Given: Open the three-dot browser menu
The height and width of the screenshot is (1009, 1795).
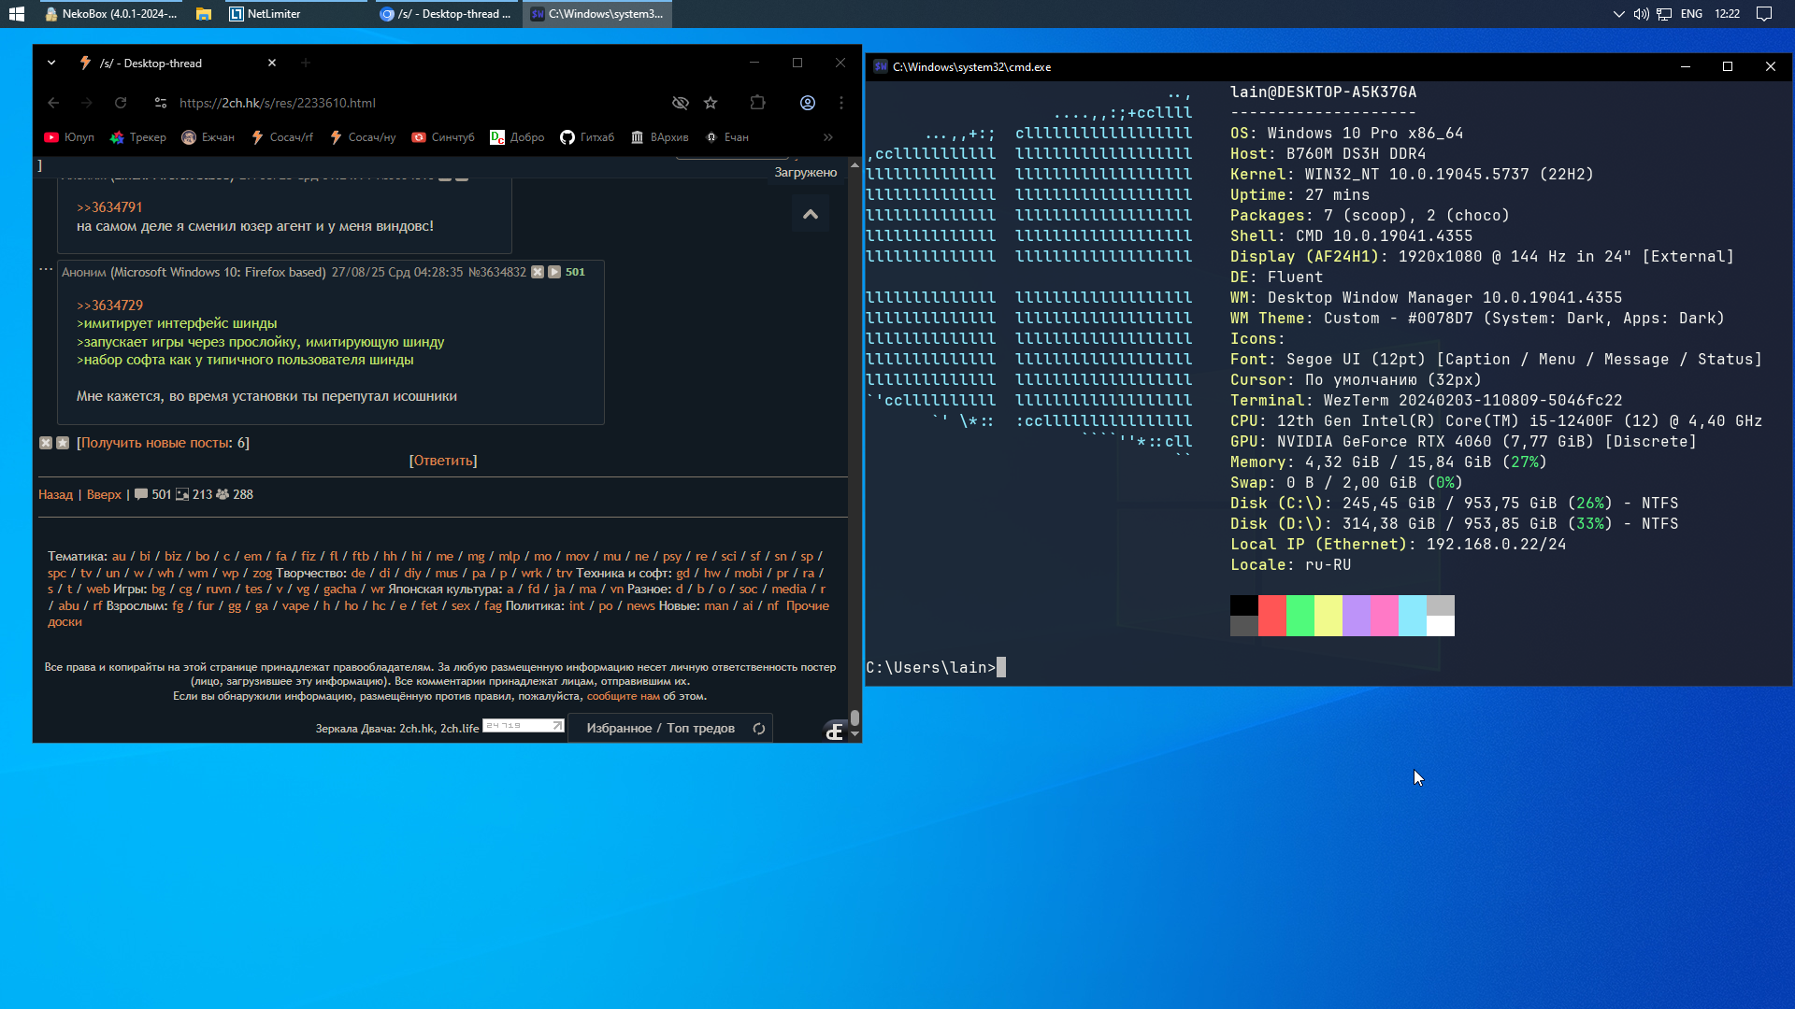Looking at the screenshot, I should pyautogui.click(x=841, y=103).
